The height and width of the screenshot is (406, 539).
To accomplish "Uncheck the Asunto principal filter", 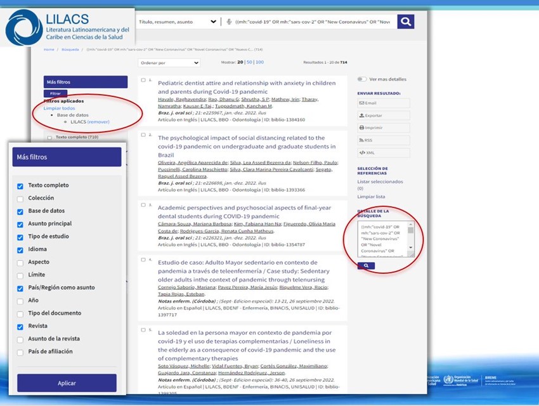I will [20, 224].
